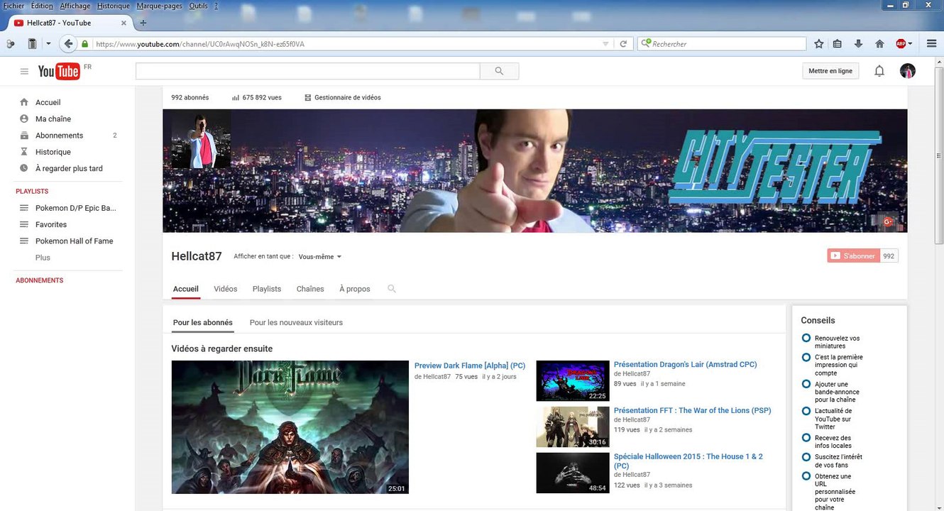Open Gestionnaire de vidéos link

coord(343,97)
